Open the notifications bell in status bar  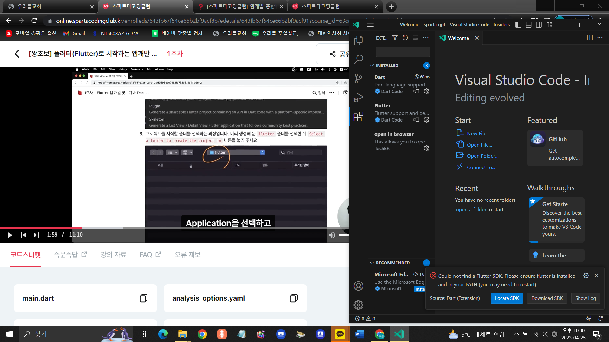(600, 319)
